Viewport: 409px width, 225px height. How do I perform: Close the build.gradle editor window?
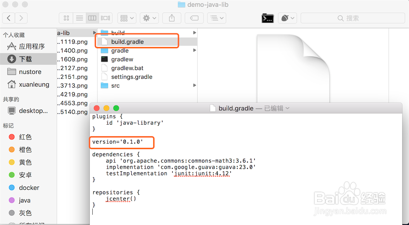pyautogui.click(x=97, y=108)
